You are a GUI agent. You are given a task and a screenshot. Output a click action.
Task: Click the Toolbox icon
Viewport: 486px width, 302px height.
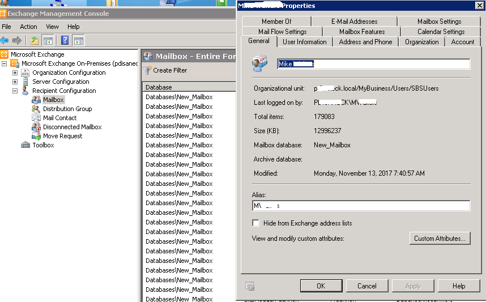25,145
